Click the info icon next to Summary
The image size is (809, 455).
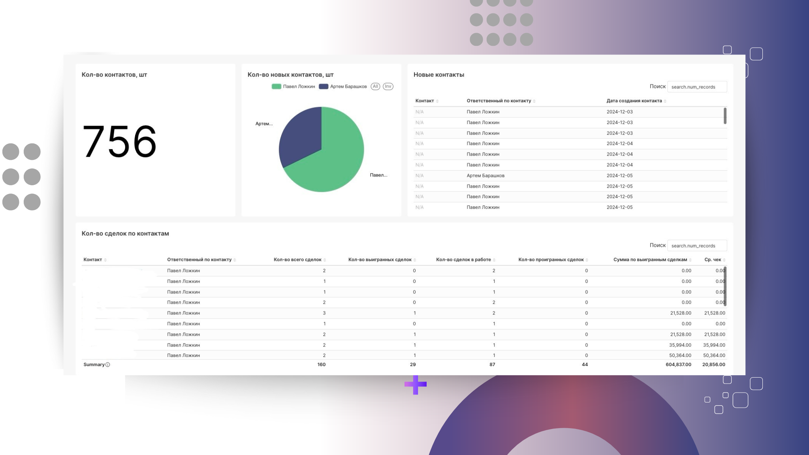(x=108, y=365)
